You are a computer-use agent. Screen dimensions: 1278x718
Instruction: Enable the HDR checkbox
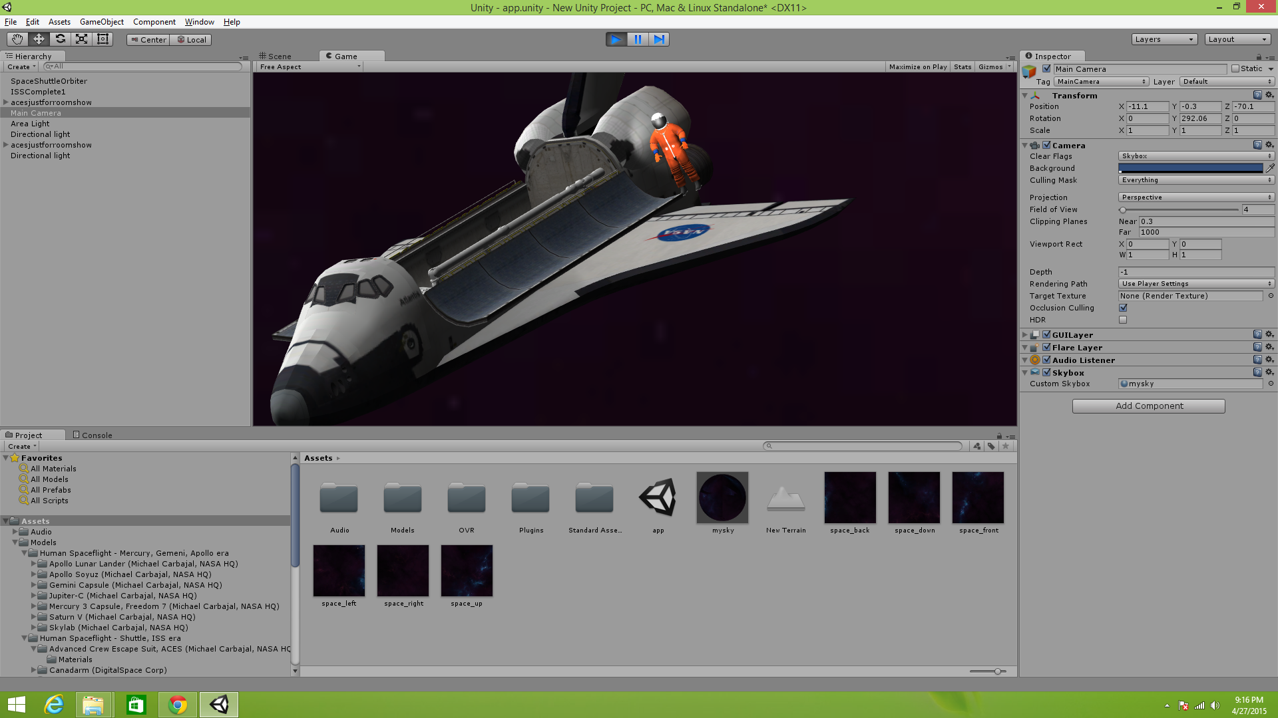point(1123,320)
